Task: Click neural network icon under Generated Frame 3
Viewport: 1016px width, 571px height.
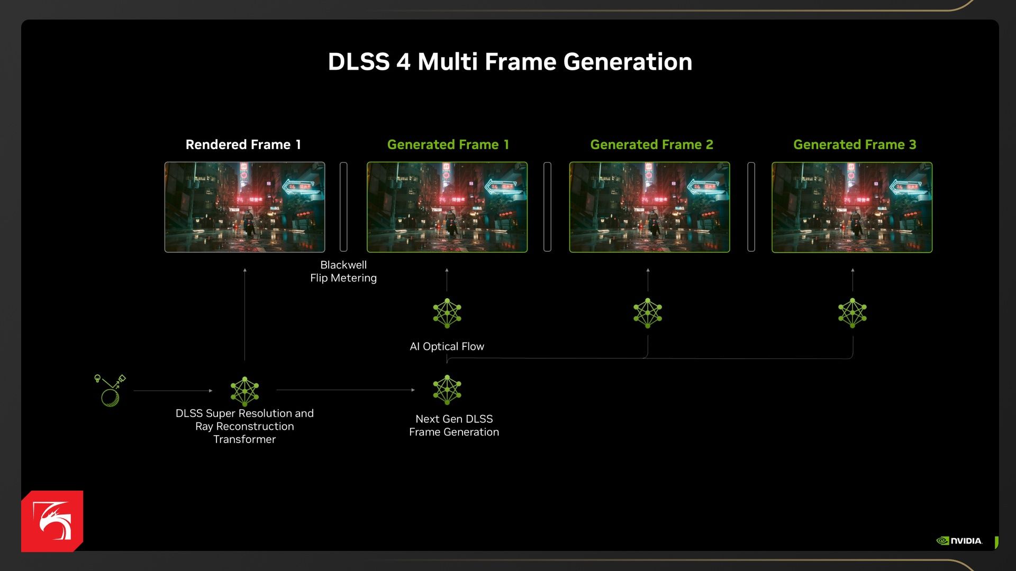Action: [x=852, y=313]
